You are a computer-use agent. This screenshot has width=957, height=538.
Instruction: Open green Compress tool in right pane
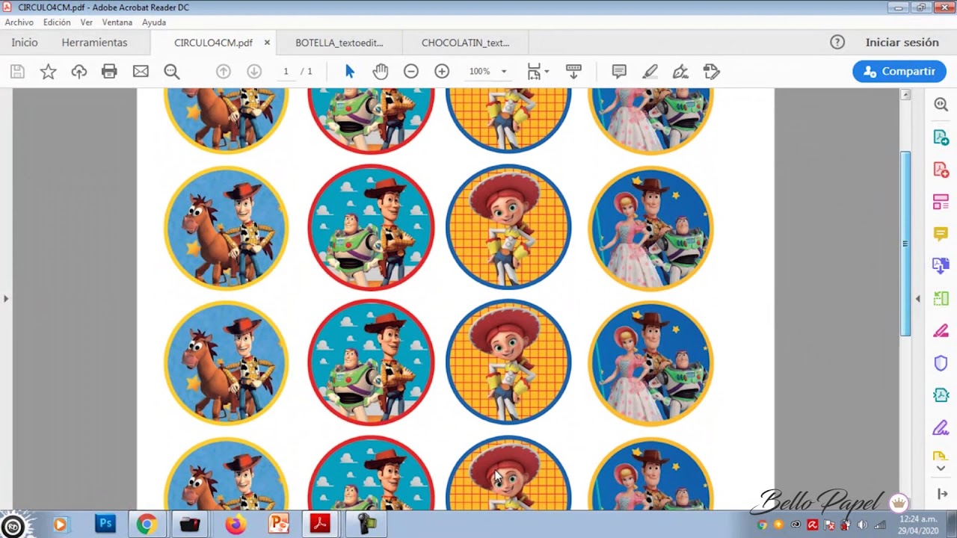coord(941,298)
